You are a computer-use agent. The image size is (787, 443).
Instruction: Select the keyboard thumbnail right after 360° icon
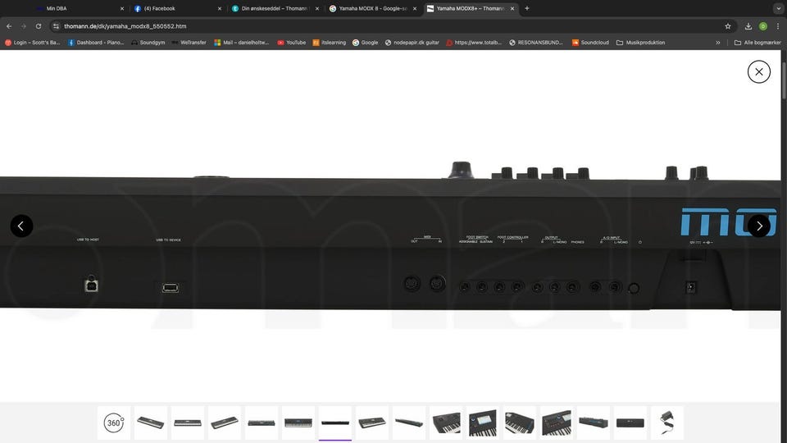pos(151,423)
